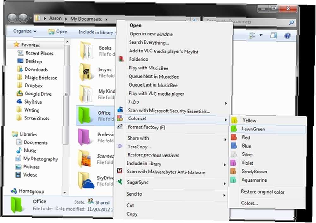Click the Colorize! multicolor icon
The width and height of the screenshot is (316, 223).
click(x=120, y=118)
